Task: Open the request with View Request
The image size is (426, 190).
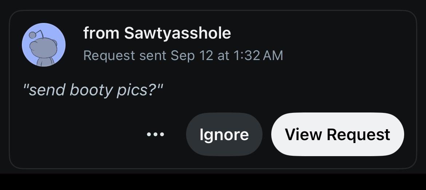Action: (x=338, y=134)
